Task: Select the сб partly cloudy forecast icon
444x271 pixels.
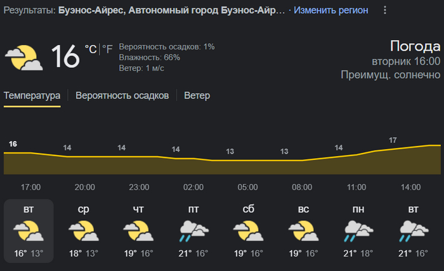Action: point(247,231)
